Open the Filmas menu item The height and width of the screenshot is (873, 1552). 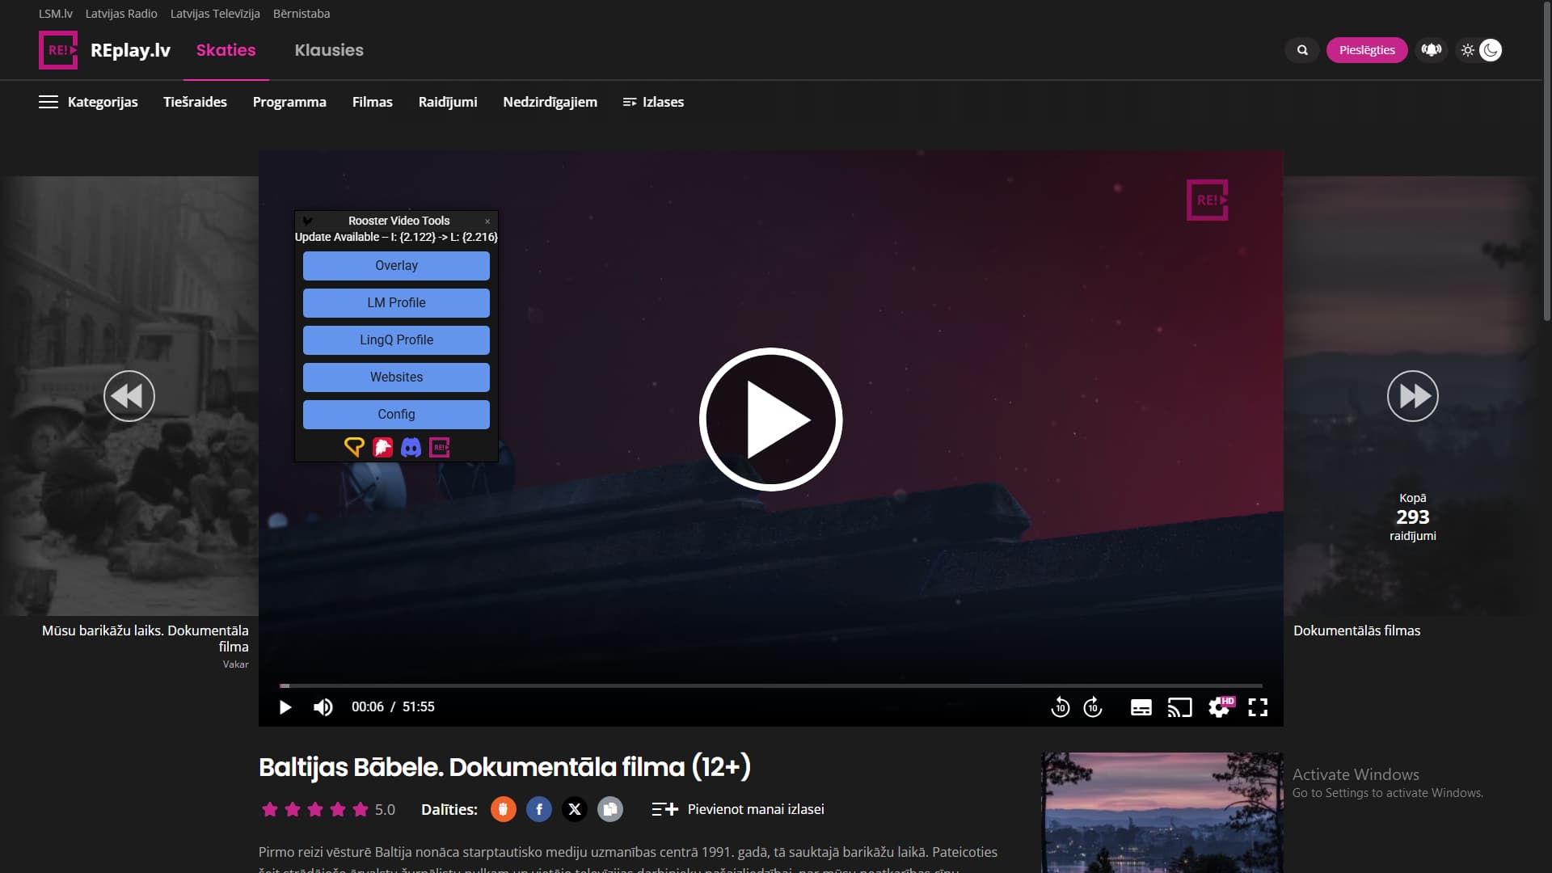(372, 102)
